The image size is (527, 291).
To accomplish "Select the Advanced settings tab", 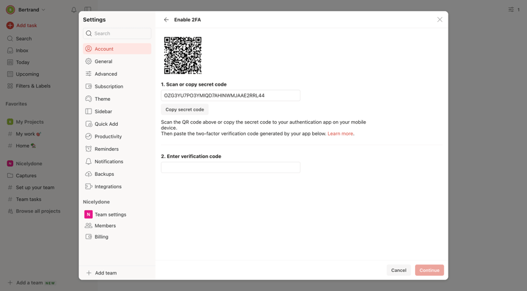I will point(117,74).
